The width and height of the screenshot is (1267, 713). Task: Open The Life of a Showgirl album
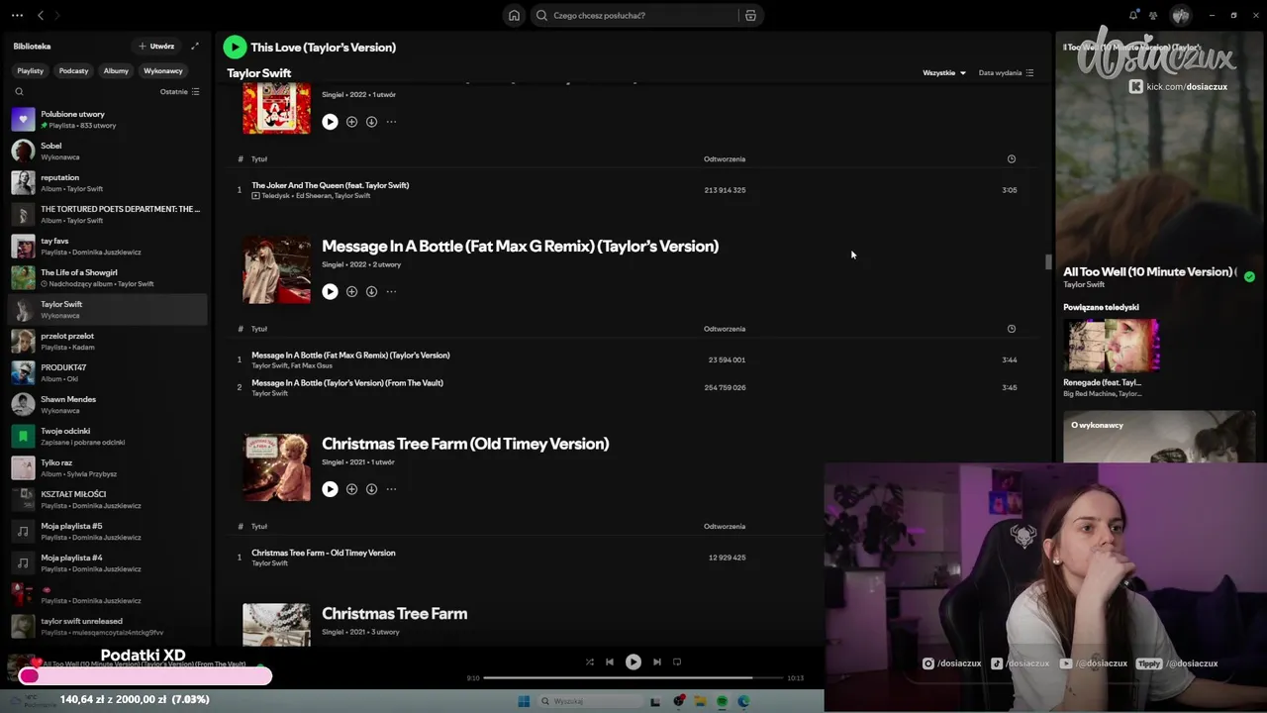click(x=107, y=277)
